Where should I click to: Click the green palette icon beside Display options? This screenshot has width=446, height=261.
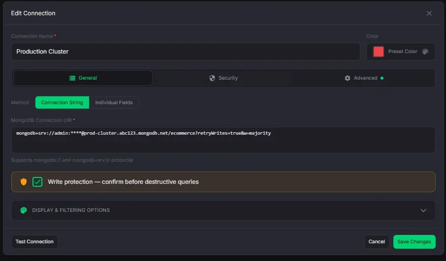(x=24, y=210)
